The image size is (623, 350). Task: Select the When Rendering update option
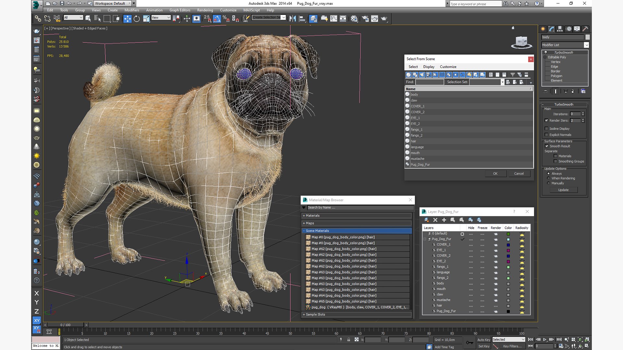pyautogui.click(x=549, y=178)
